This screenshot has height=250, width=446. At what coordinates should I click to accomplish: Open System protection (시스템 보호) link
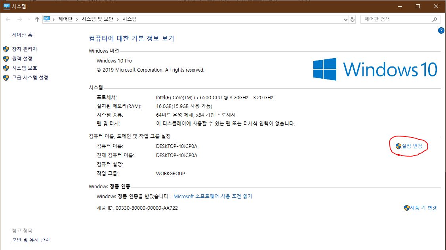click(x=25, y=68)
